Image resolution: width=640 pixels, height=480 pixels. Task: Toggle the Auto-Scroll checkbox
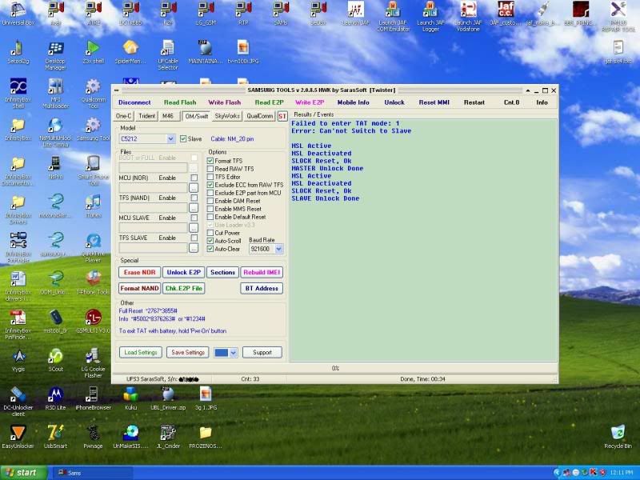pyautogui.click(x=210, y=241)
